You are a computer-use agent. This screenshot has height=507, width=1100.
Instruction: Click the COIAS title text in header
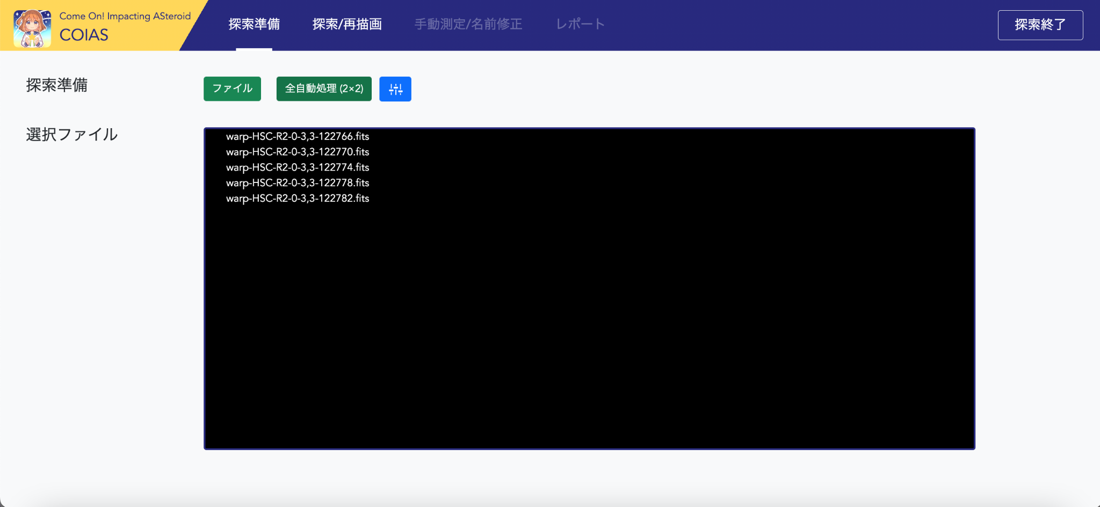(x=84, y=35)
